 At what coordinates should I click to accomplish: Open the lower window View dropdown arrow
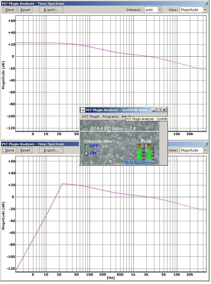pos(205,150)
